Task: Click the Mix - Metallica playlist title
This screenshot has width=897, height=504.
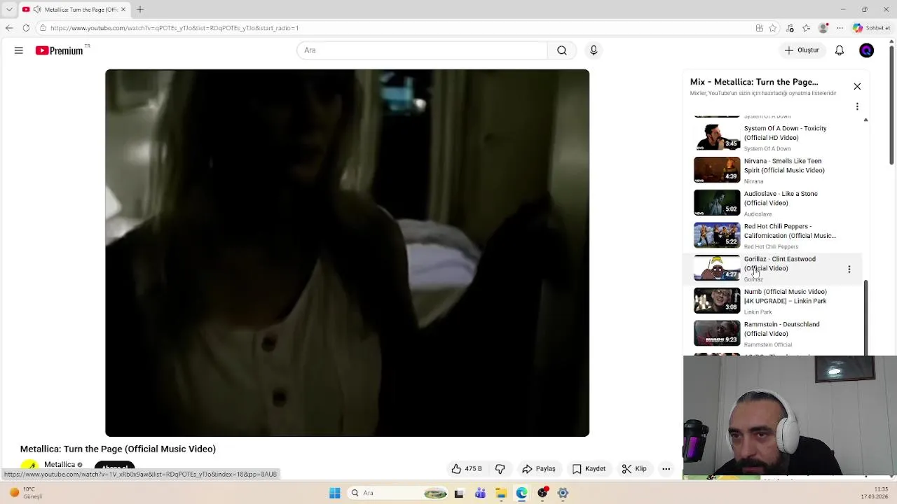Action: coord(754,82)
